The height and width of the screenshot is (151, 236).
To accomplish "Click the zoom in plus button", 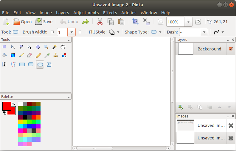I will coord(198,22).
